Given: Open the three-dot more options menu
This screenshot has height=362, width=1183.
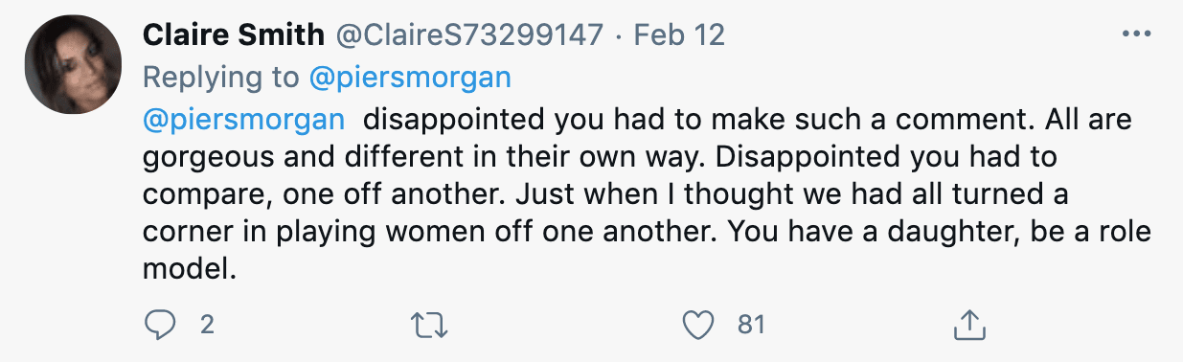Looking at the screenshot, I should [1135, 34].
